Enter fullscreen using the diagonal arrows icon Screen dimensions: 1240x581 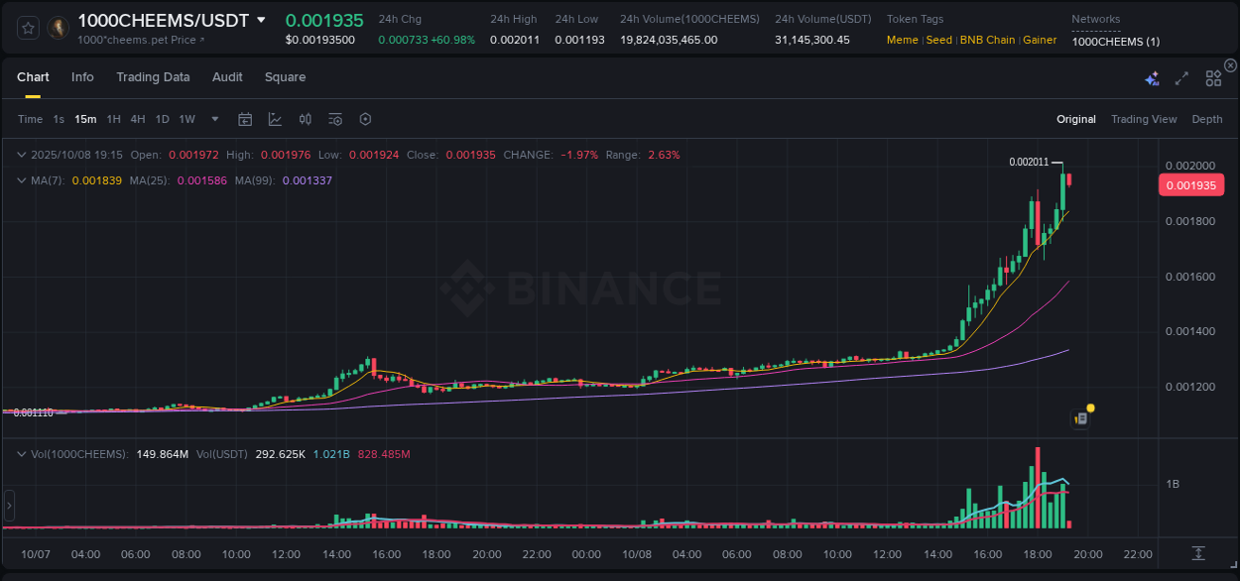click(x=1181, y=78)
